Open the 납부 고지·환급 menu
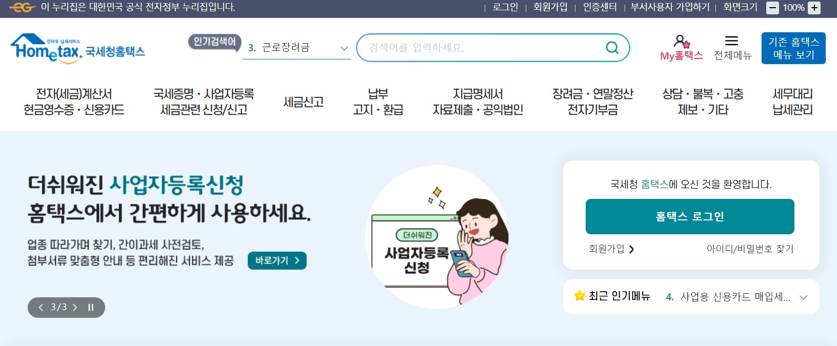This screenshot has width=837, height=346. pyautogui.click(x=378, y=102)
